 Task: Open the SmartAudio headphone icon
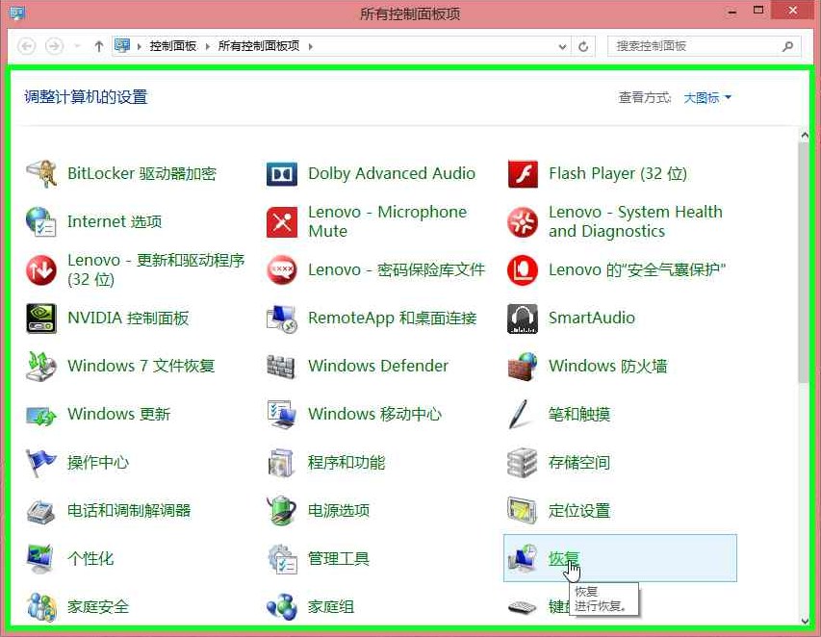(522, 318)
